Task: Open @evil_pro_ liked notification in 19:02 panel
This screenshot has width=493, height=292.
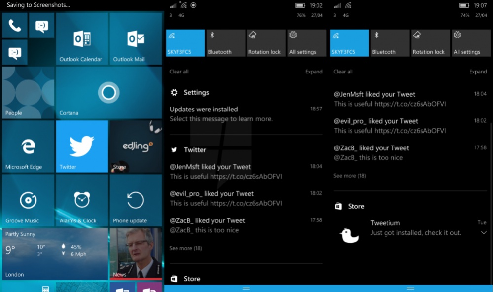Action: coord(246,198)
